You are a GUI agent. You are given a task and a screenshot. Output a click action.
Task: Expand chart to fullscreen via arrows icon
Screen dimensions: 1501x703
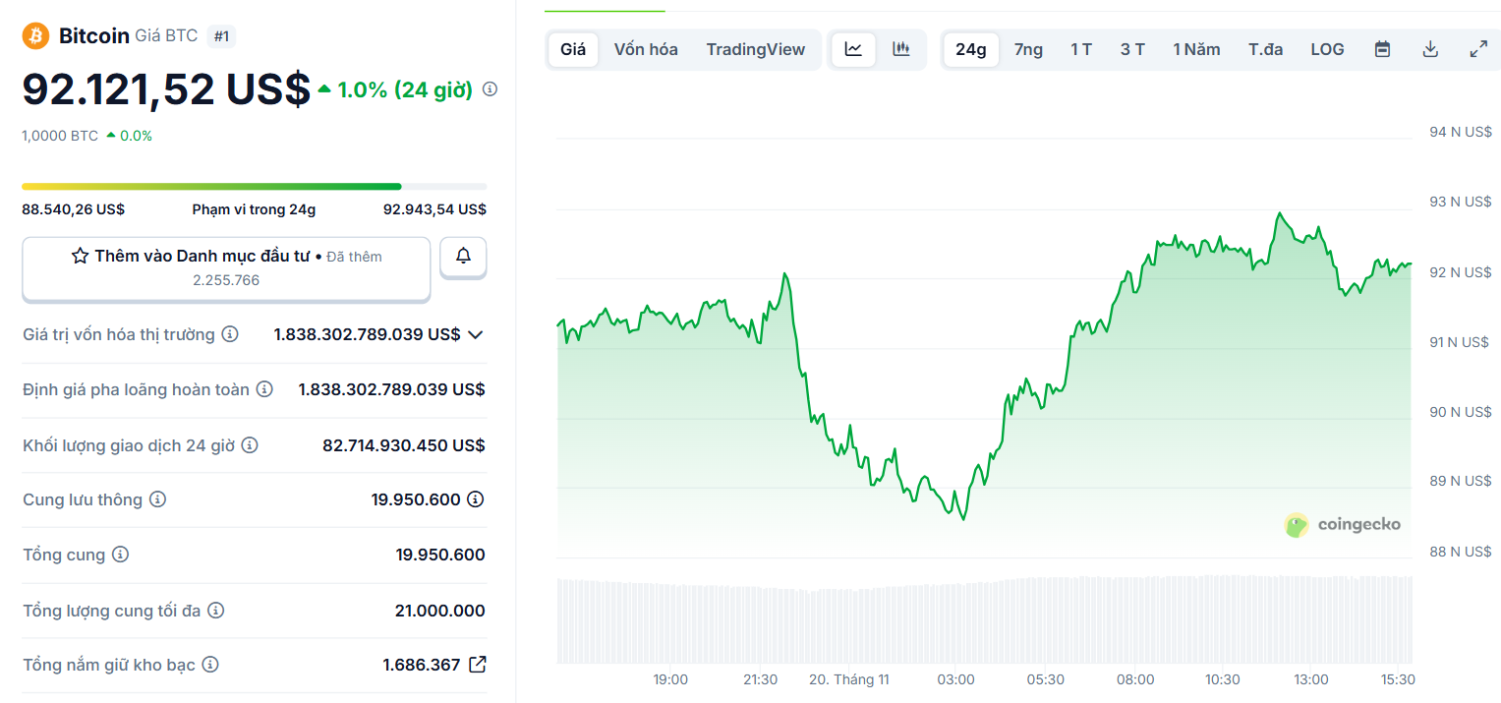point(1478,47)
